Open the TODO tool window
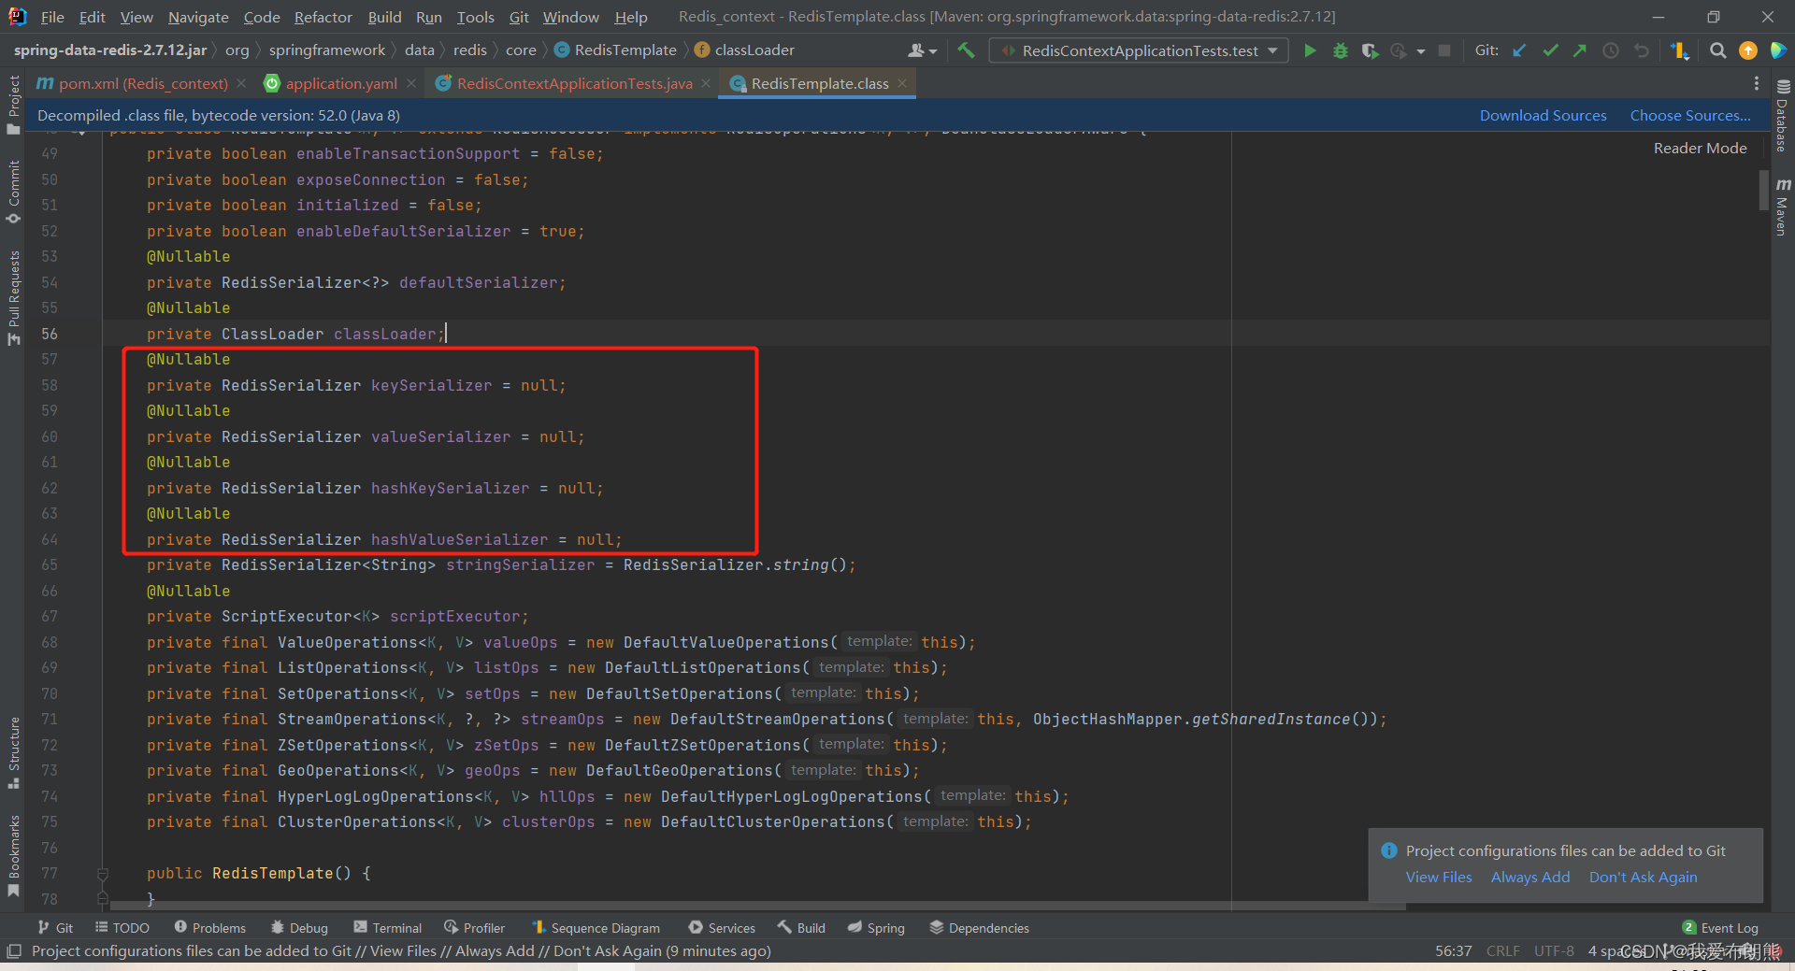 [122, 927]
